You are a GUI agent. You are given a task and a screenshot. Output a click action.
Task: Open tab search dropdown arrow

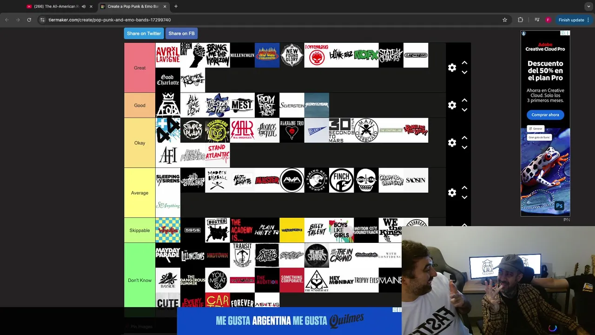point(588,7)
